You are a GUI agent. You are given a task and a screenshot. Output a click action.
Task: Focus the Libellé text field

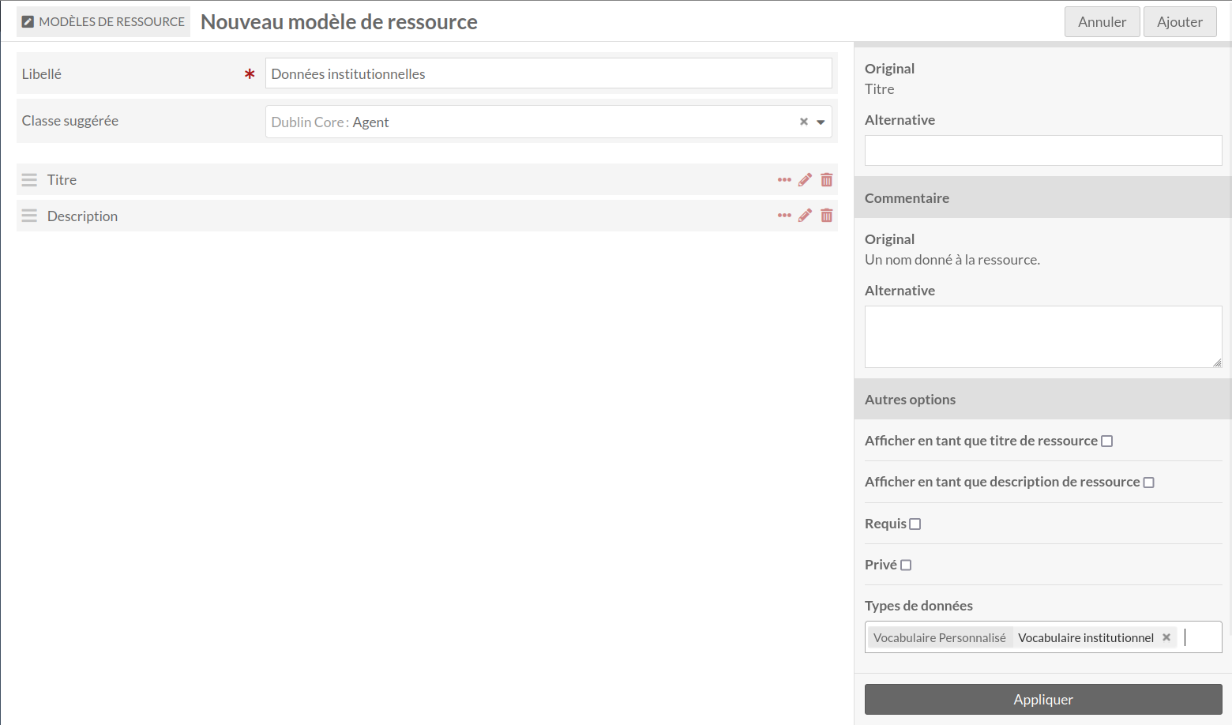(x=549, y=73)
